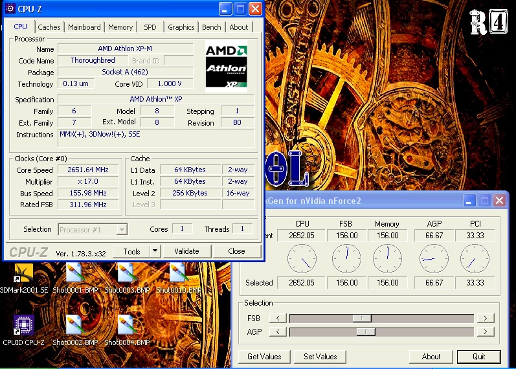Click the Thoroughbred code name field
Viewport: 516px width, 369px height.
[93, 60]
